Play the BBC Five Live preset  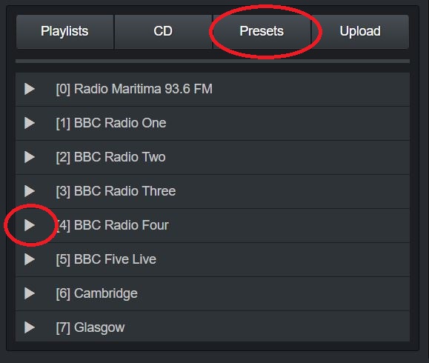pyautogui.click(x=30, y=259)
